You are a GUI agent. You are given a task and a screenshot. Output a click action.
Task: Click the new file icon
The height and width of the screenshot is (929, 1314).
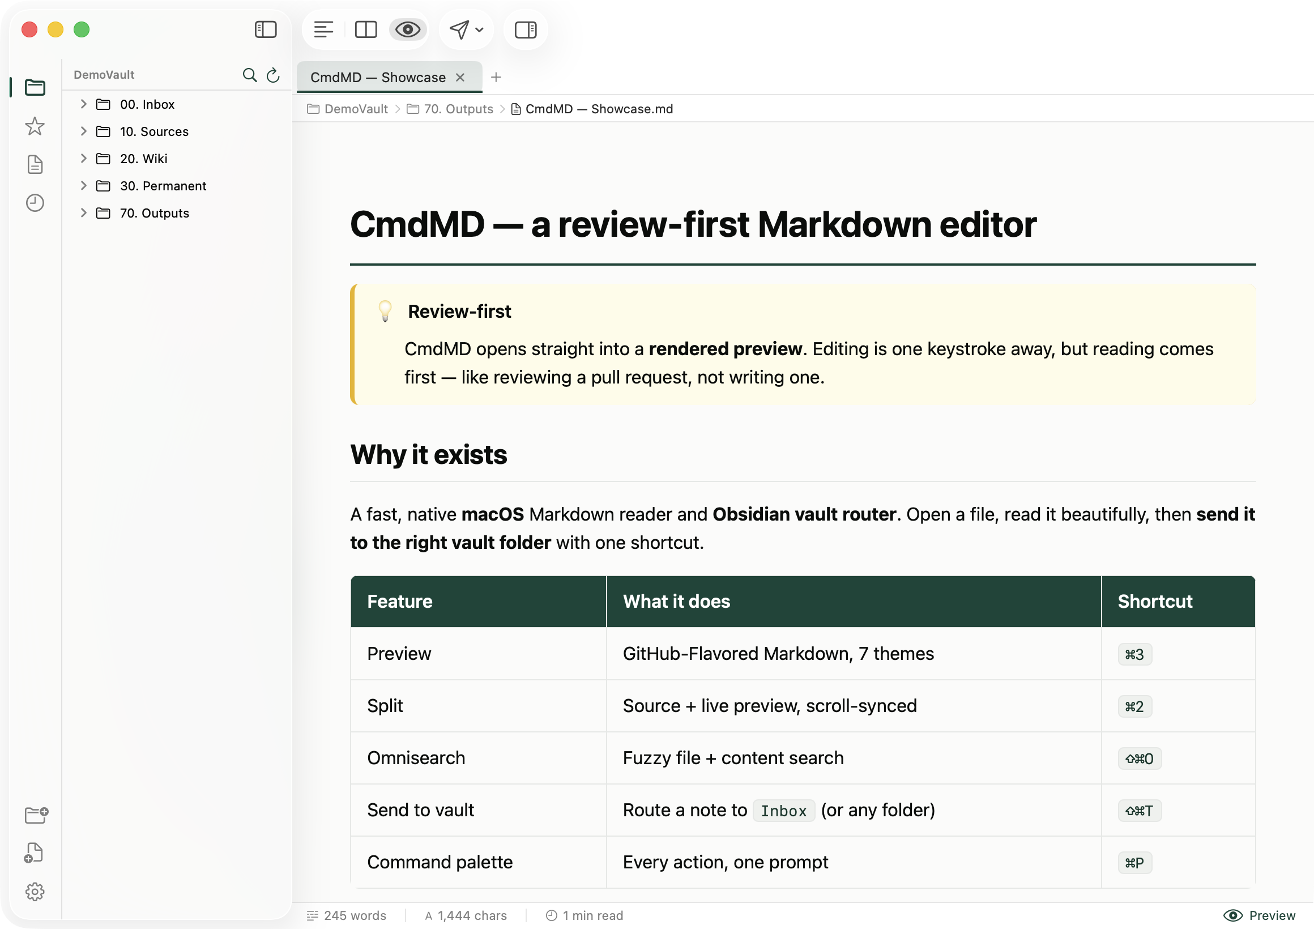pos(34,853)
